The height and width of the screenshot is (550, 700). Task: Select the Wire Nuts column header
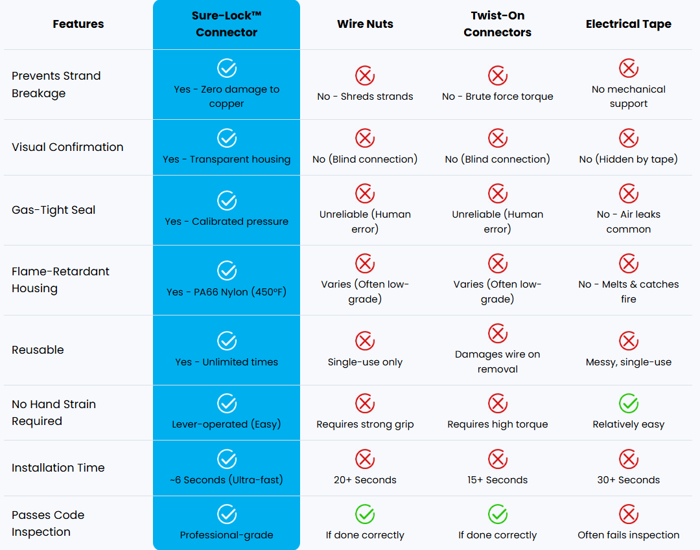pyautogui.click(x=365, y=24)
